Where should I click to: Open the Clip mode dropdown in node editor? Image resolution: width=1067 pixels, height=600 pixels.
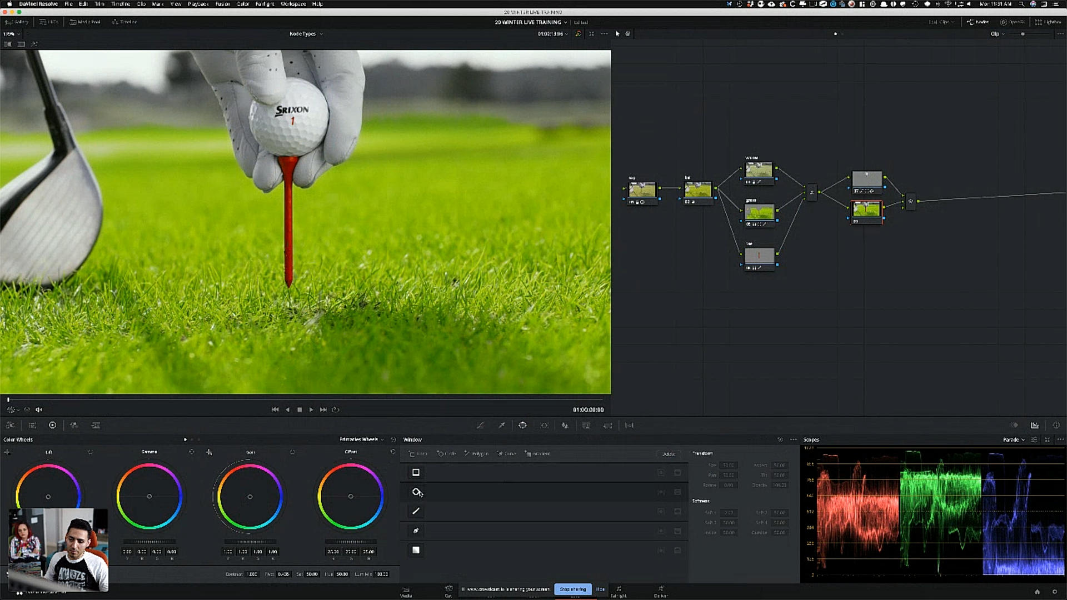[x=998, y=34]
